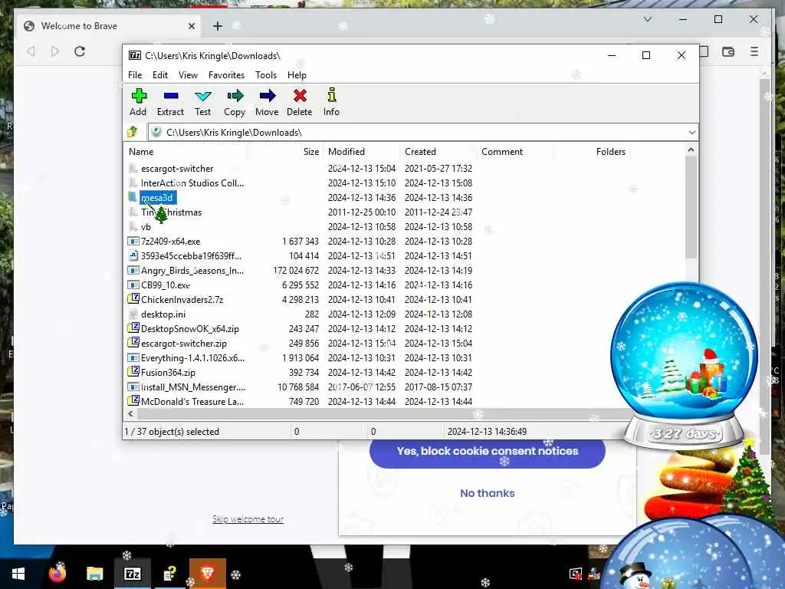Expand the address path dropdown
Screen dimensions: 785x589
point(692,132)
